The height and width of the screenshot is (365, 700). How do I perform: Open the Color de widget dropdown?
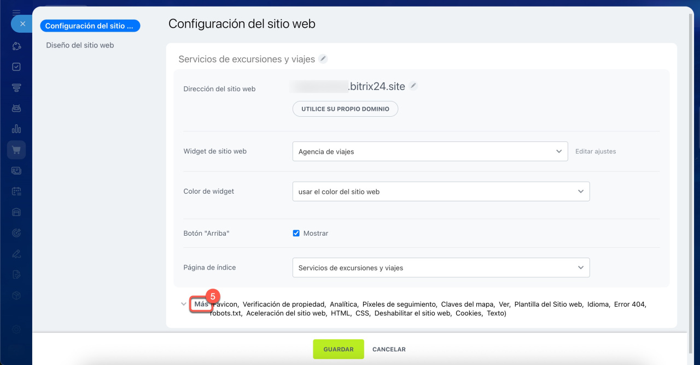pyautogui.click(x=441, y=192)
